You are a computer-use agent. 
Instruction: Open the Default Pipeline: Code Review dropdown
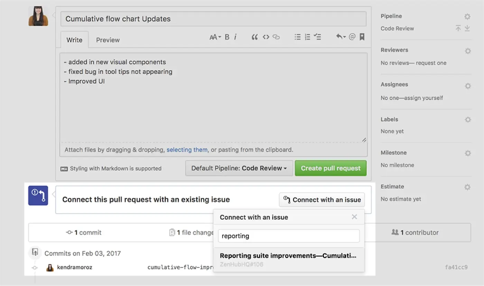click(239, 168)
